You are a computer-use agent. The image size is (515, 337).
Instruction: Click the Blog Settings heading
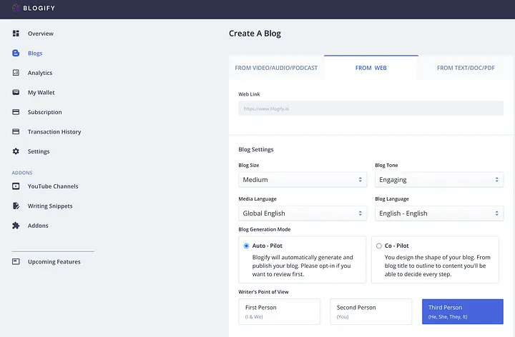coord(256,149)
